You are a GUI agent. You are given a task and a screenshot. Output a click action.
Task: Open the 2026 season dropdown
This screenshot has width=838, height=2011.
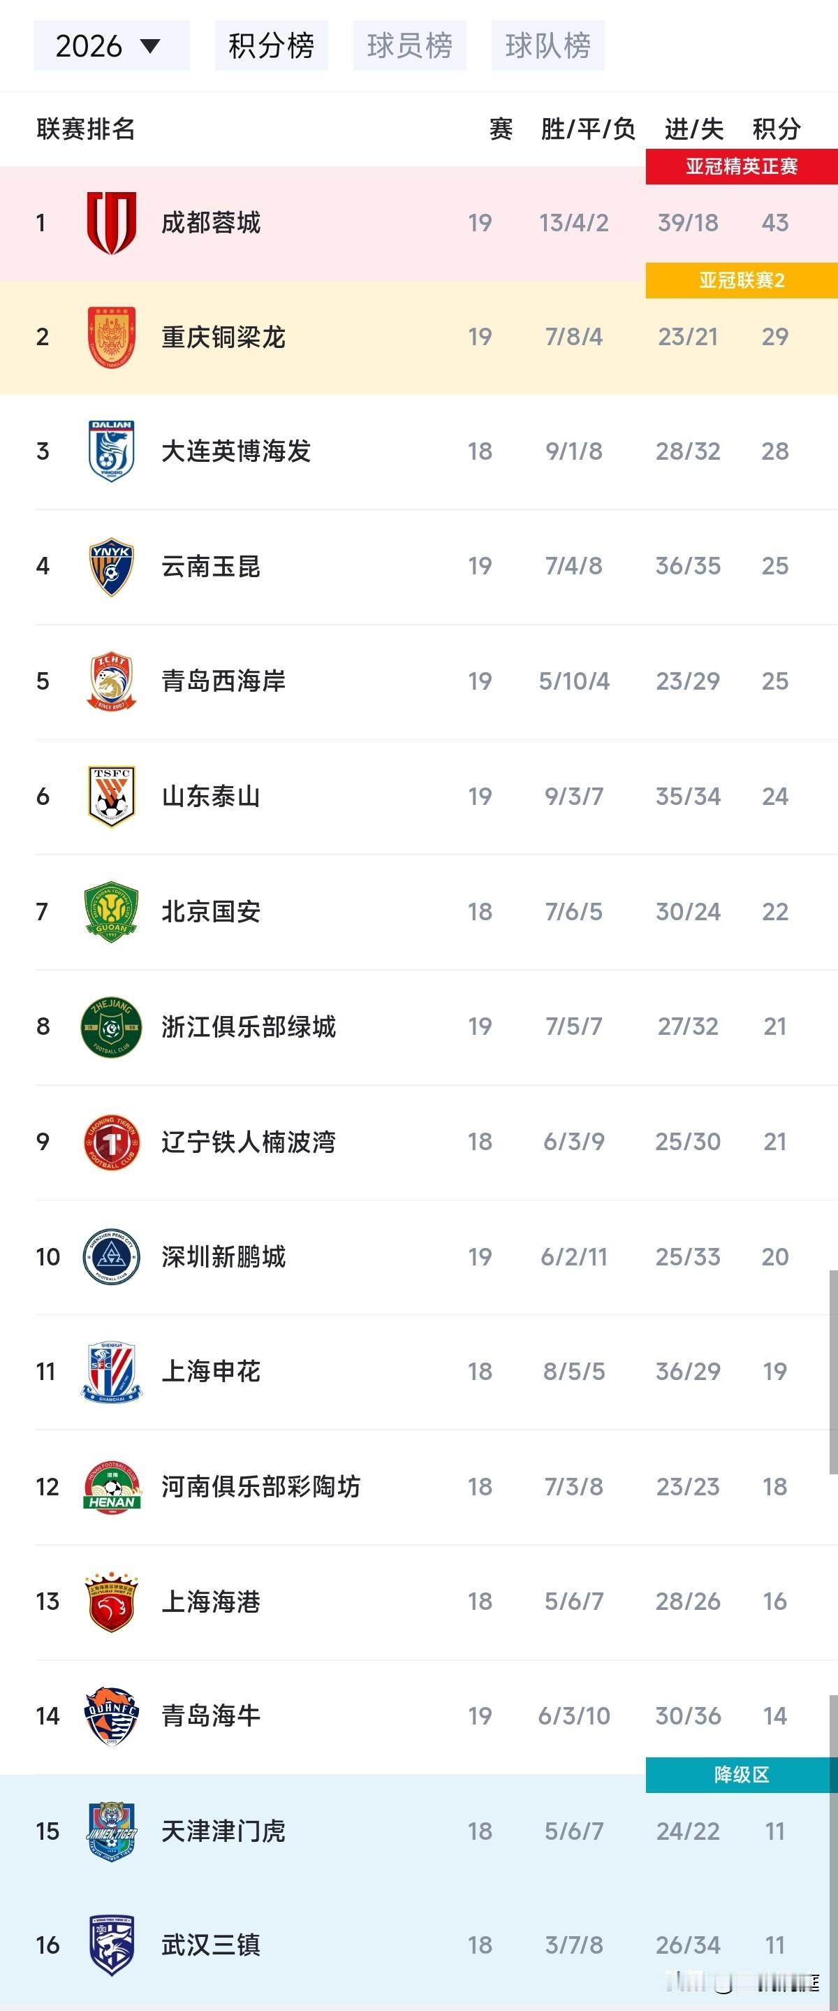(111, 45)
